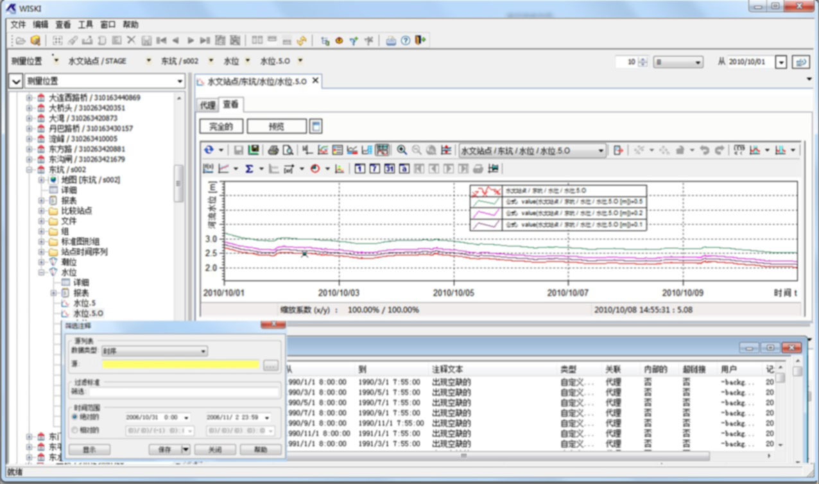Open the 窗口 menu
This screenshot has width=819, height=484.
click(x=108, y=24)
